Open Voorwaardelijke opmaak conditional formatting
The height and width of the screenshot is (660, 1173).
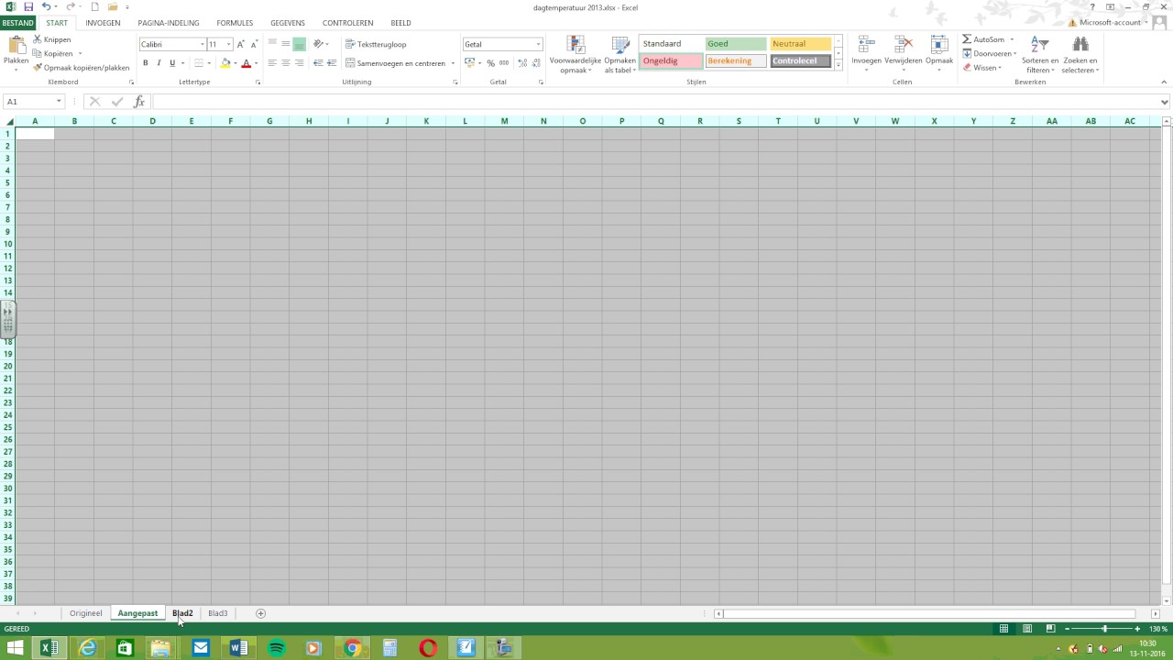click(x=576, y=55)
